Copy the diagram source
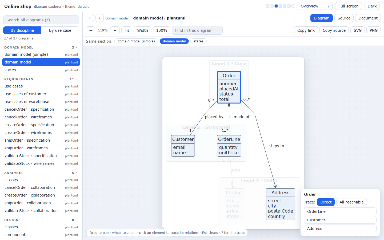Image resolution: width=384 pixels, height=240 pixels. click(x=334, y=30)
